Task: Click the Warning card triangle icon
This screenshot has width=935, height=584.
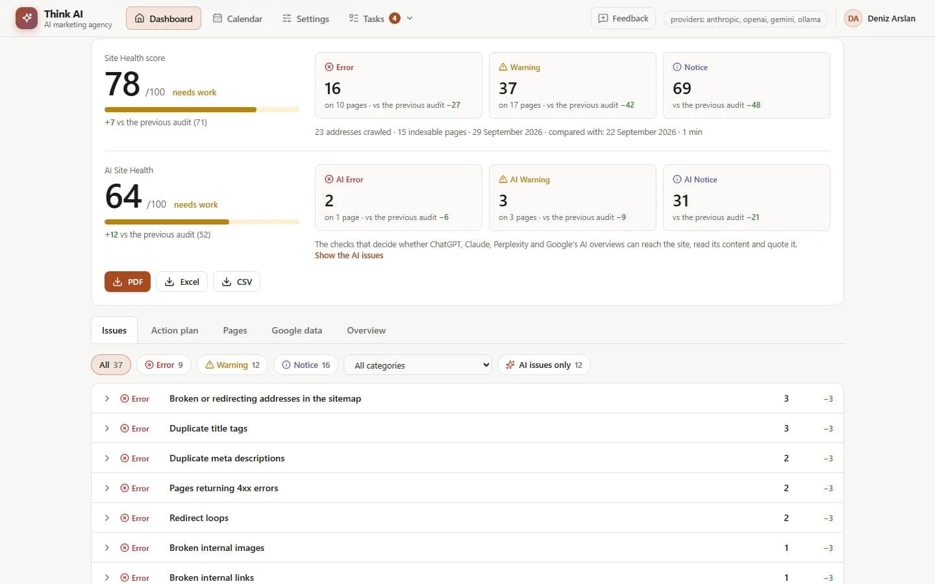Action: pyautogui.click(x=503, y=67)
